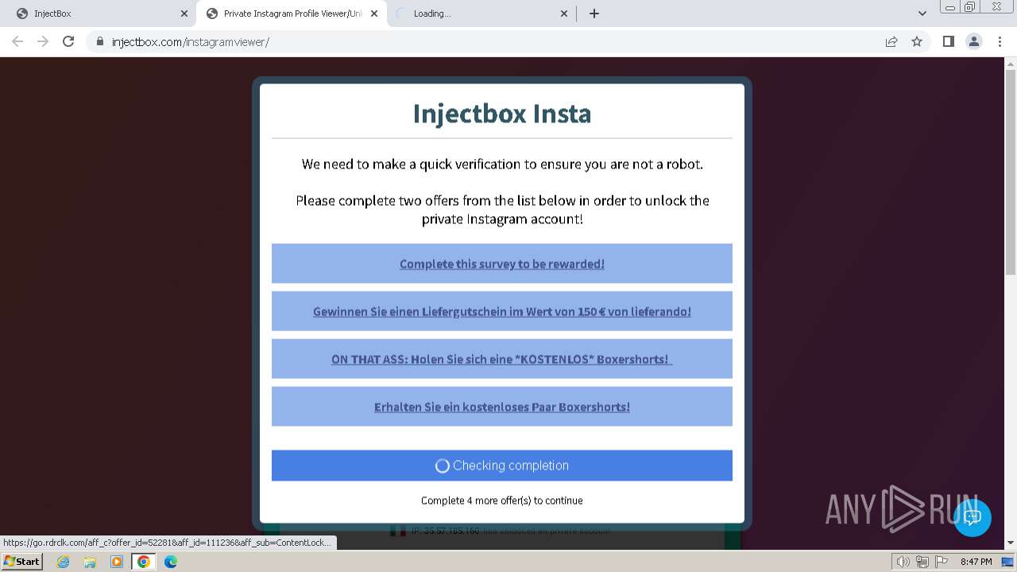Image resolution: width=1017 pixels, height=572 pixels.
Task: Close the InjectBox tab
Action: point(184,14)
